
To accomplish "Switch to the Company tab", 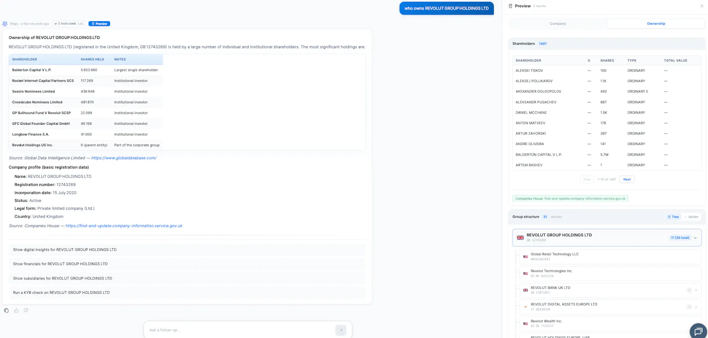I will pos(558,24).
